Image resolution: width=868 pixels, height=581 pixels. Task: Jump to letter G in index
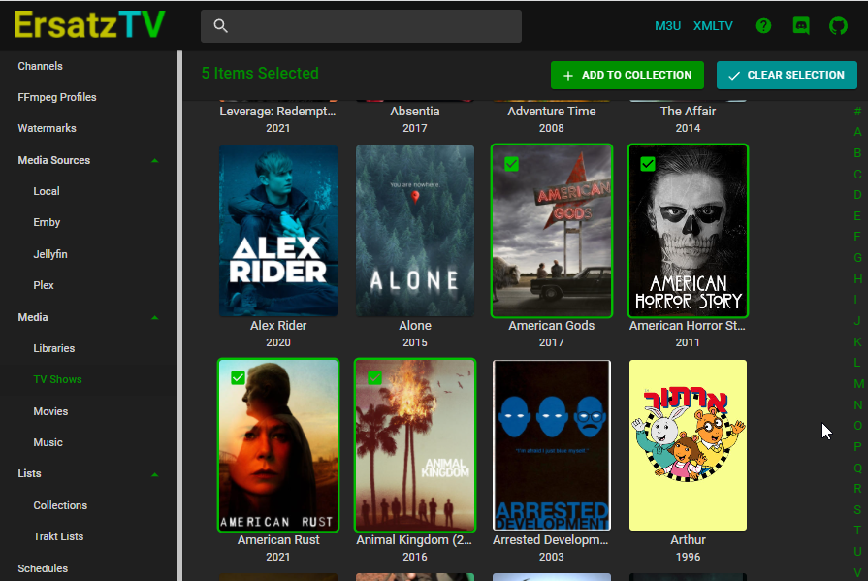click(x=857, y=258)
